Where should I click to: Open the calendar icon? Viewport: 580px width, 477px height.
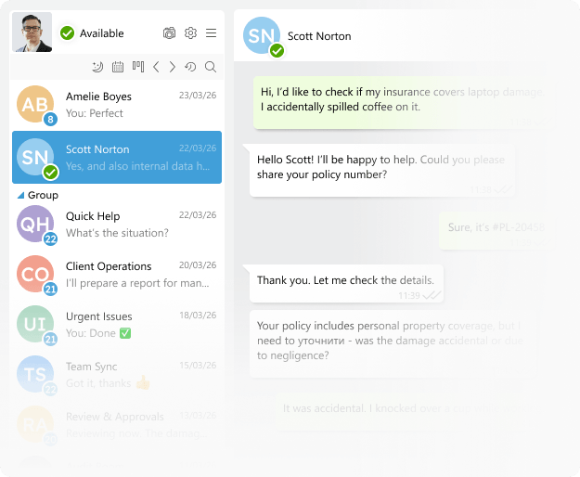coord(118,67)
